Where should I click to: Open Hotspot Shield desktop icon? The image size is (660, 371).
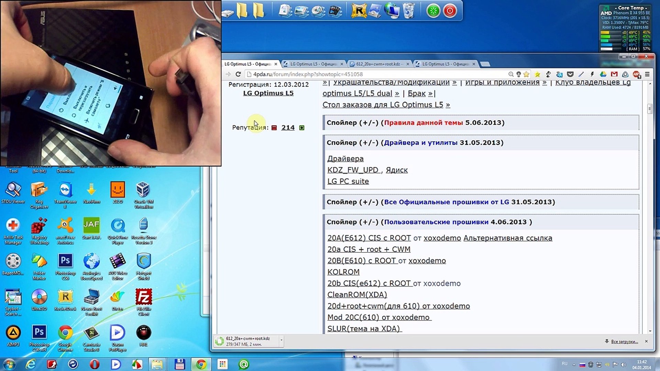144,267
